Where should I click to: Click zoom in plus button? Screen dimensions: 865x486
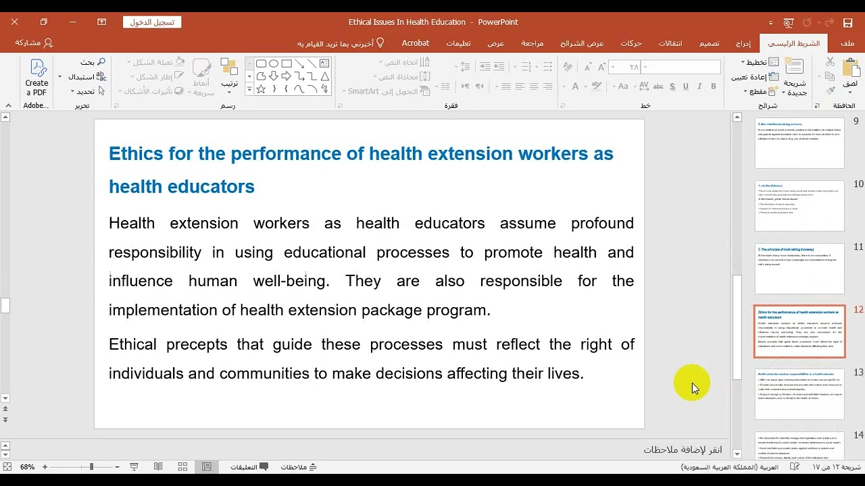point(45,466)
